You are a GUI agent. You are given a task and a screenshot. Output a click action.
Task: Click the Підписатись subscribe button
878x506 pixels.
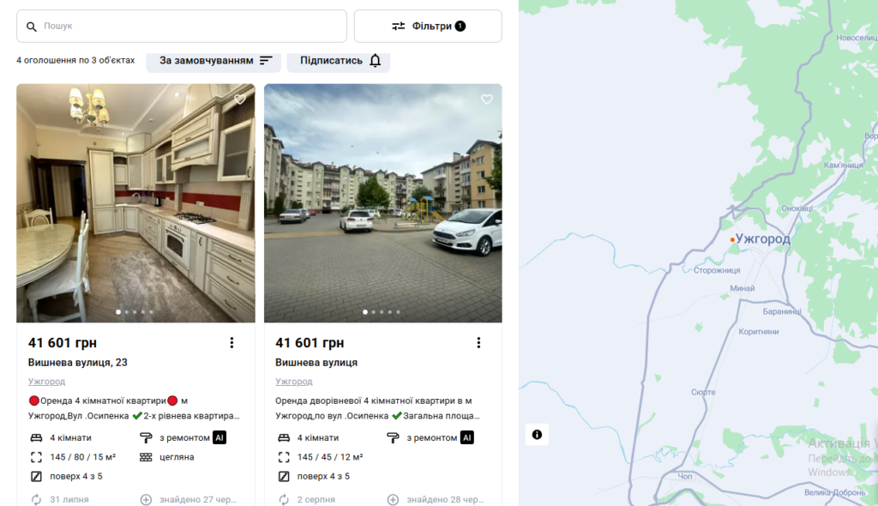tap(338, 61)
